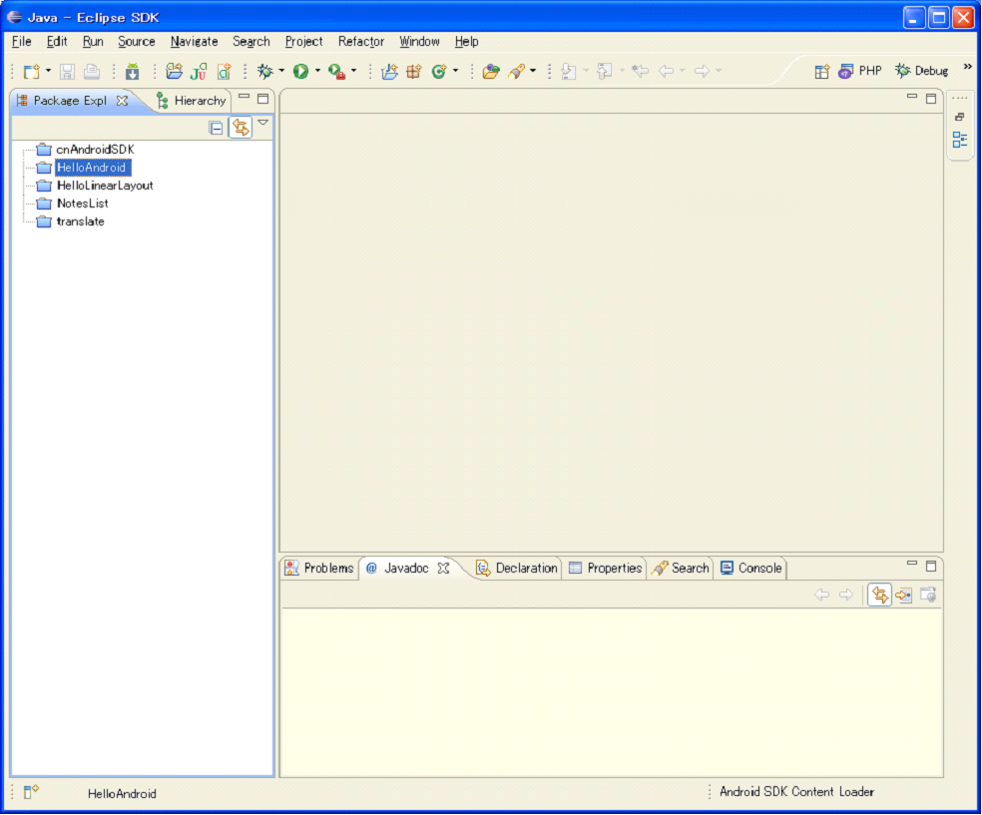Open the Refactor menu
Image resolution: width=982 pixels, height=815 pixels.
click(x=360, y=42)
